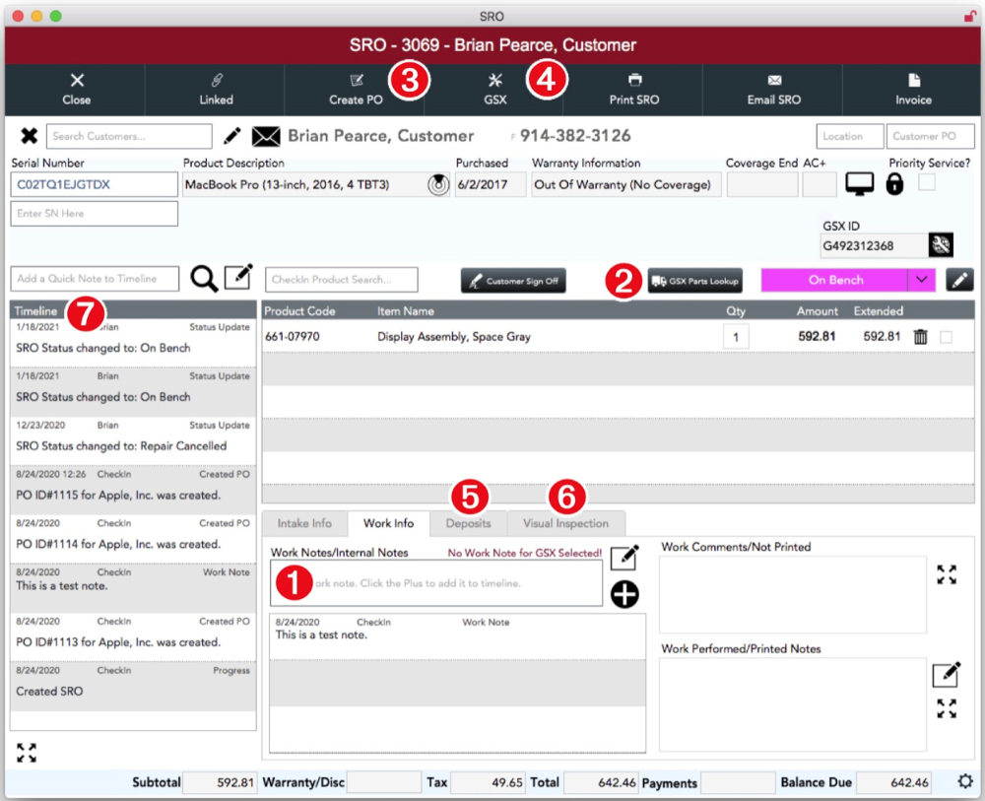Click the black X to clear the customer
Screen dimensions: 985x801
(29, 136)
